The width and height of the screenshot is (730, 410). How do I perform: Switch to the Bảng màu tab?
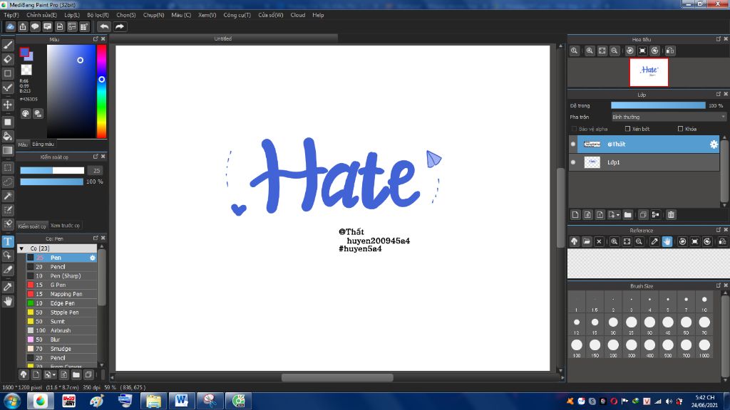tap(43, 144)
